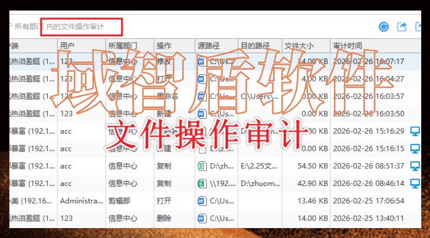Click Word file icon in 16:03:50 row

(202, 113)
